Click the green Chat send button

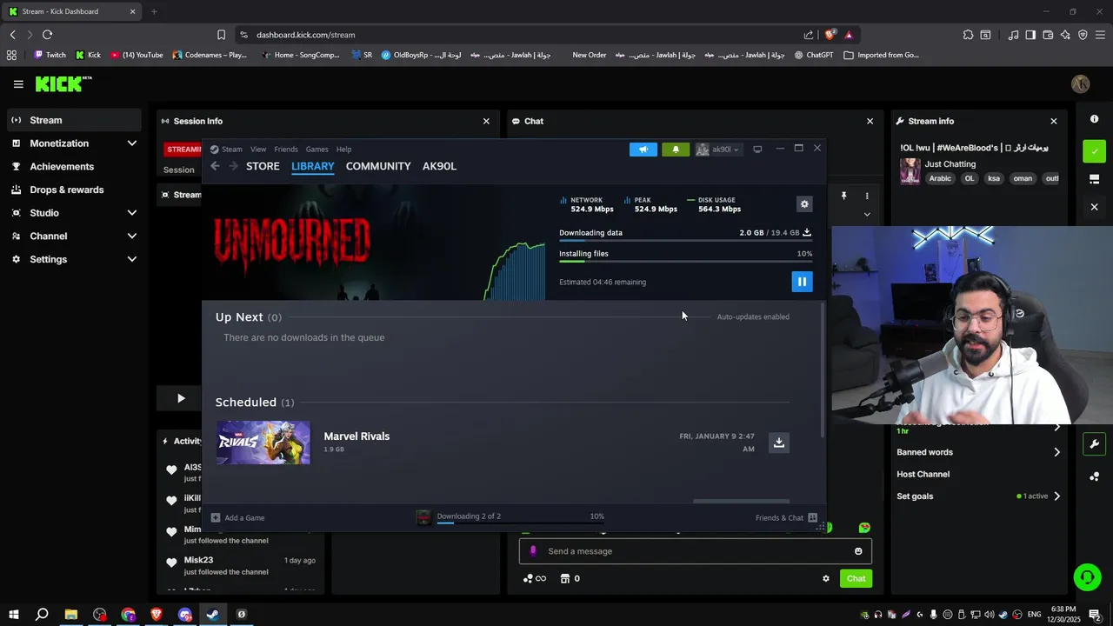(856, 579)
